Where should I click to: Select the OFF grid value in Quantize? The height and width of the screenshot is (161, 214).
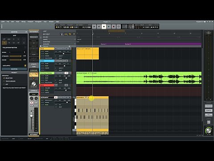[x=4, y=39]
